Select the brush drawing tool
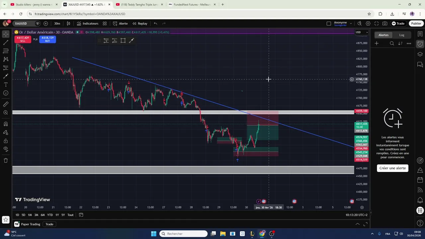This screenshot has width=425, height=239. pyautogui.click(x=6, y=76)
